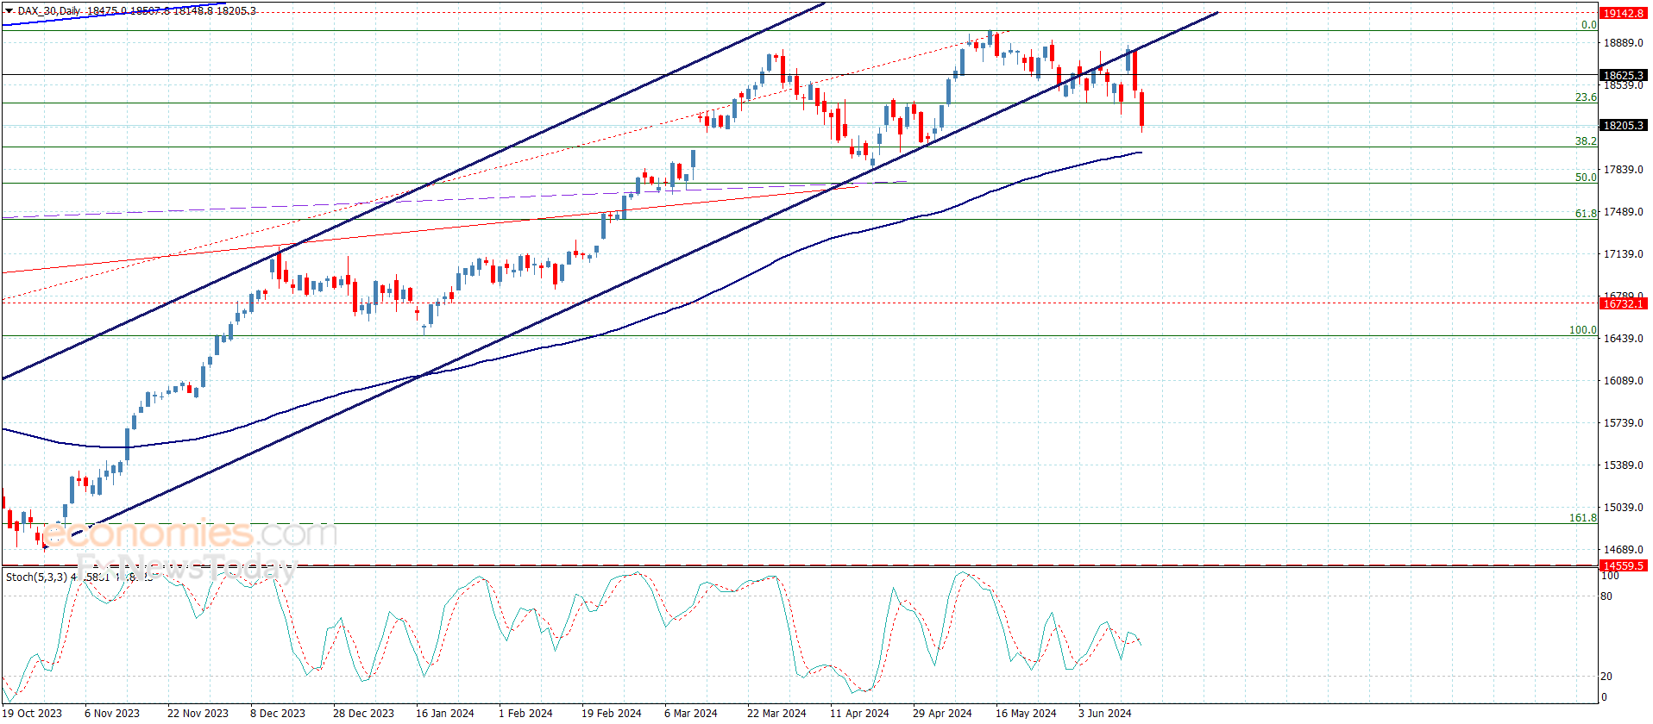Click the Fibonacci 38.2 level label
Viewport: 1653px width, 724px height.
1586,141
